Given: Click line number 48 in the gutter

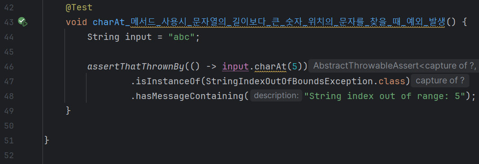Looking at the screenshot, I should tap(9, 96).
